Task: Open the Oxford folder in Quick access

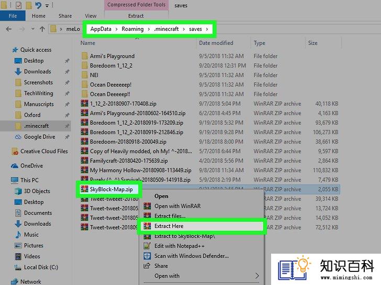Action: coord(32,115)
